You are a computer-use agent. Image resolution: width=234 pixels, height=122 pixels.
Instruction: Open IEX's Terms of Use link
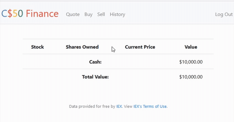click(x=150, y=106)
